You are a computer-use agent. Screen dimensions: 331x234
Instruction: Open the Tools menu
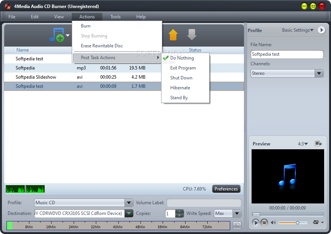[x=115, y=17]
